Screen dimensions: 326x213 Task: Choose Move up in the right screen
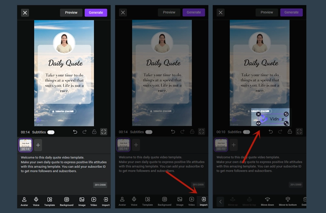point(233,201)
